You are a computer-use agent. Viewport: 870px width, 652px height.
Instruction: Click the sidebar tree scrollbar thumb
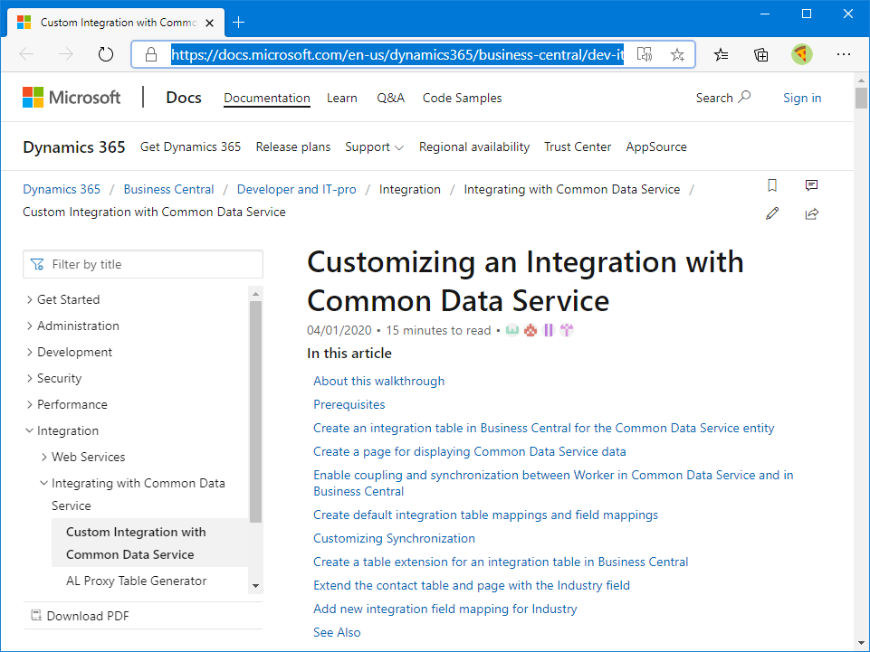pyautogui.click(x=255, y=411)
